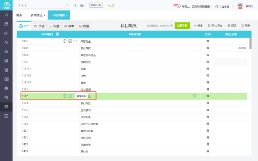
Task: Select the 权益 category tab
Action: (x=54, y=26)
